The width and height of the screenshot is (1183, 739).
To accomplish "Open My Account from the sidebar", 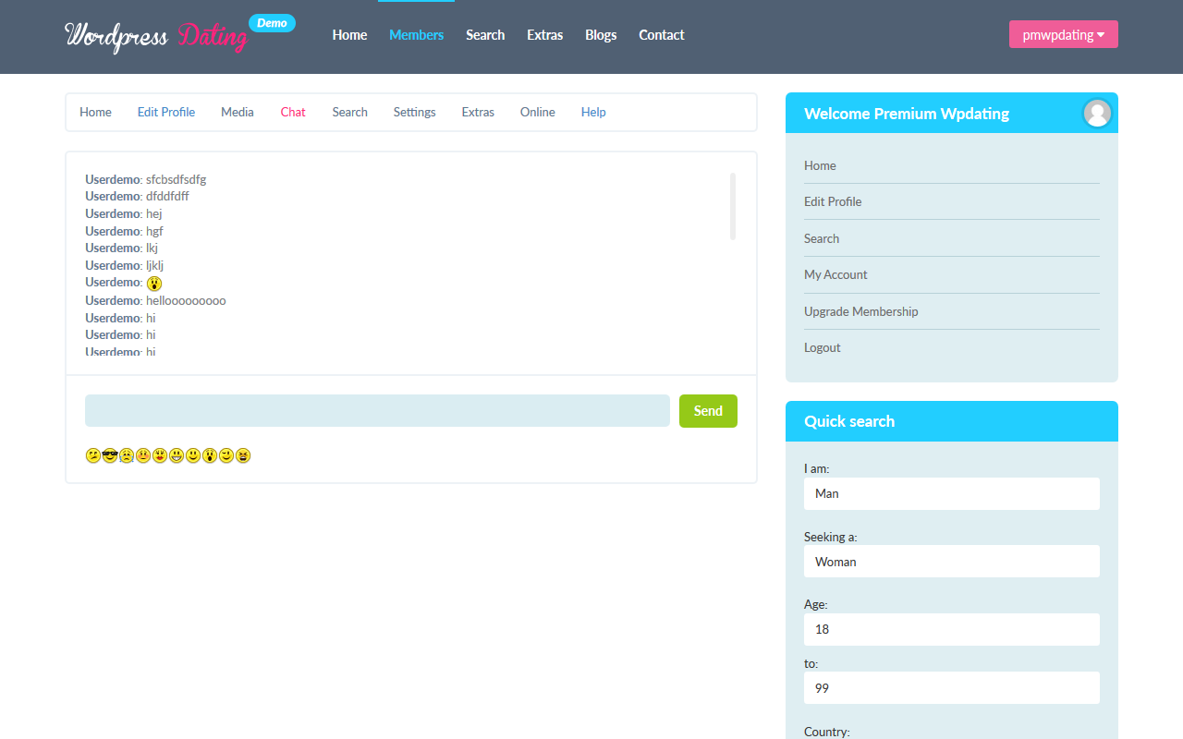I will pyautogui.click(x=835, y=274).
